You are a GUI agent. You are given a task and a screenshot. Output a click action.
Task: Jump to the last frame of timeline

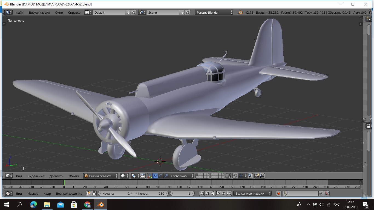[x=229, y=194]
